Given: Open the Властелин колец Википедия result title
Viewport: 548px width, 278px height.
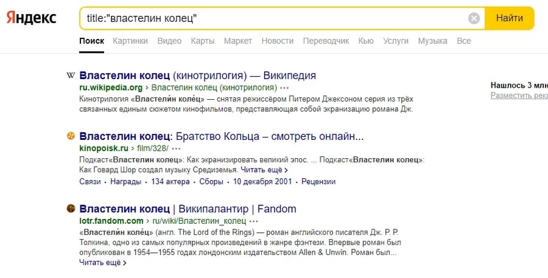Looking at the screenshot, I should (198, 75).
